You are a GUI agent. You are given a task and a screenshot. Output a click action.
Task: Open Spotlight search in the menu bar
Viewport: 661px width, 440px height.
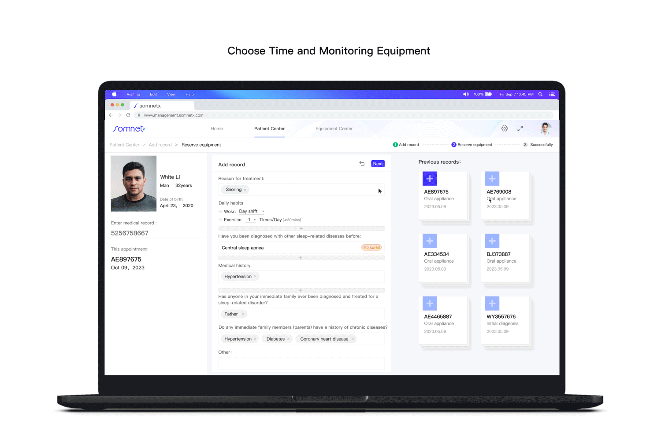(x=540, y=94)
